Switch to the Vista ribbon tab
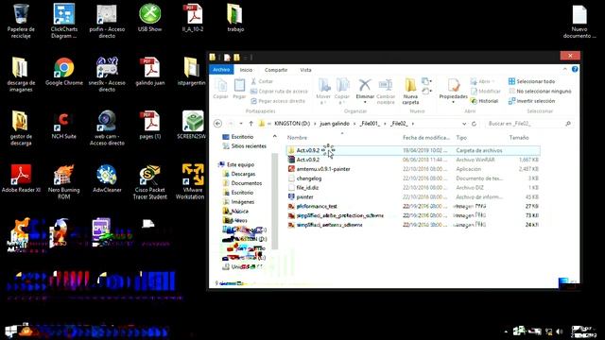The height and width of the screenshot is (340, 605). coord(305,70)
